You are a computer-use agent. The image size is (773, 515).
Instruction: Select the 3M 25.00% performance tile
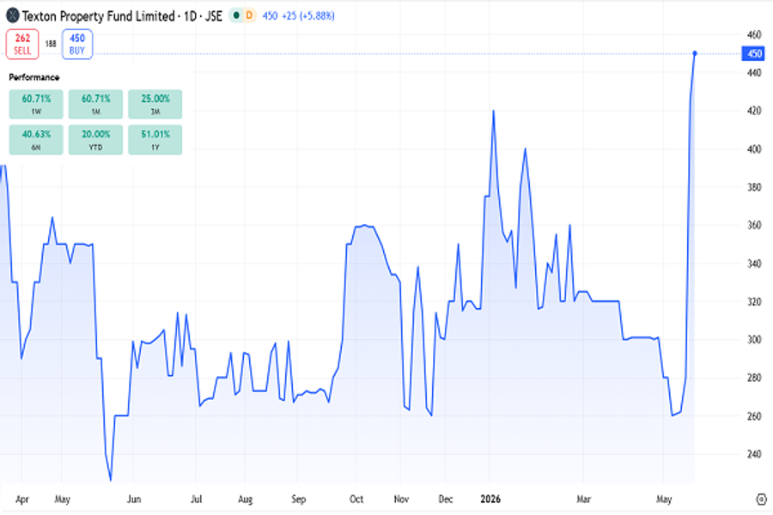pos(155,104)
